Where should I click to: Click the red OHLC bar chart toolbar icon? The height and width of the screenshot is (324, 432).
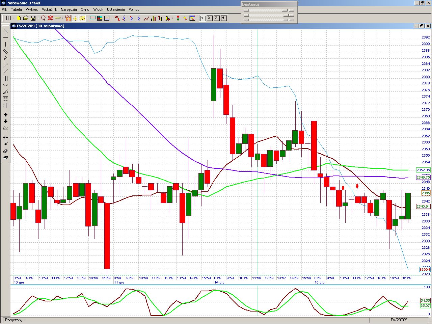(161, 18)
